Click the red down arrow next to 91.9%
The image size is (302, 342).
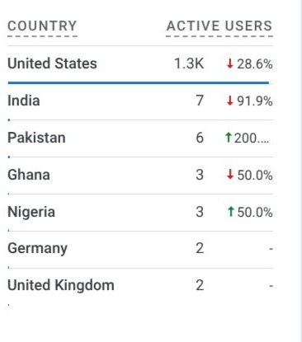[x=230, y=101]
